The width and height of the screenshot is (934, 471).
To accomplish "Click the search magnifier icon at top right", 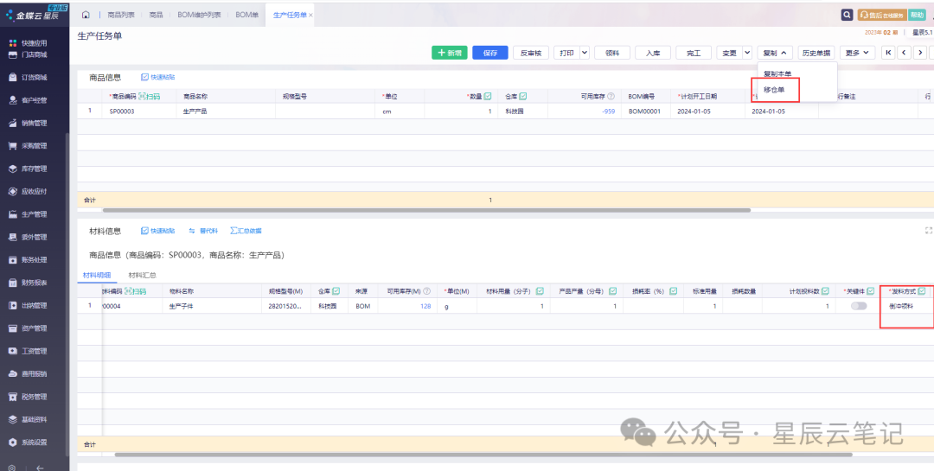I will pyautogui.click(x=848, y=15).
